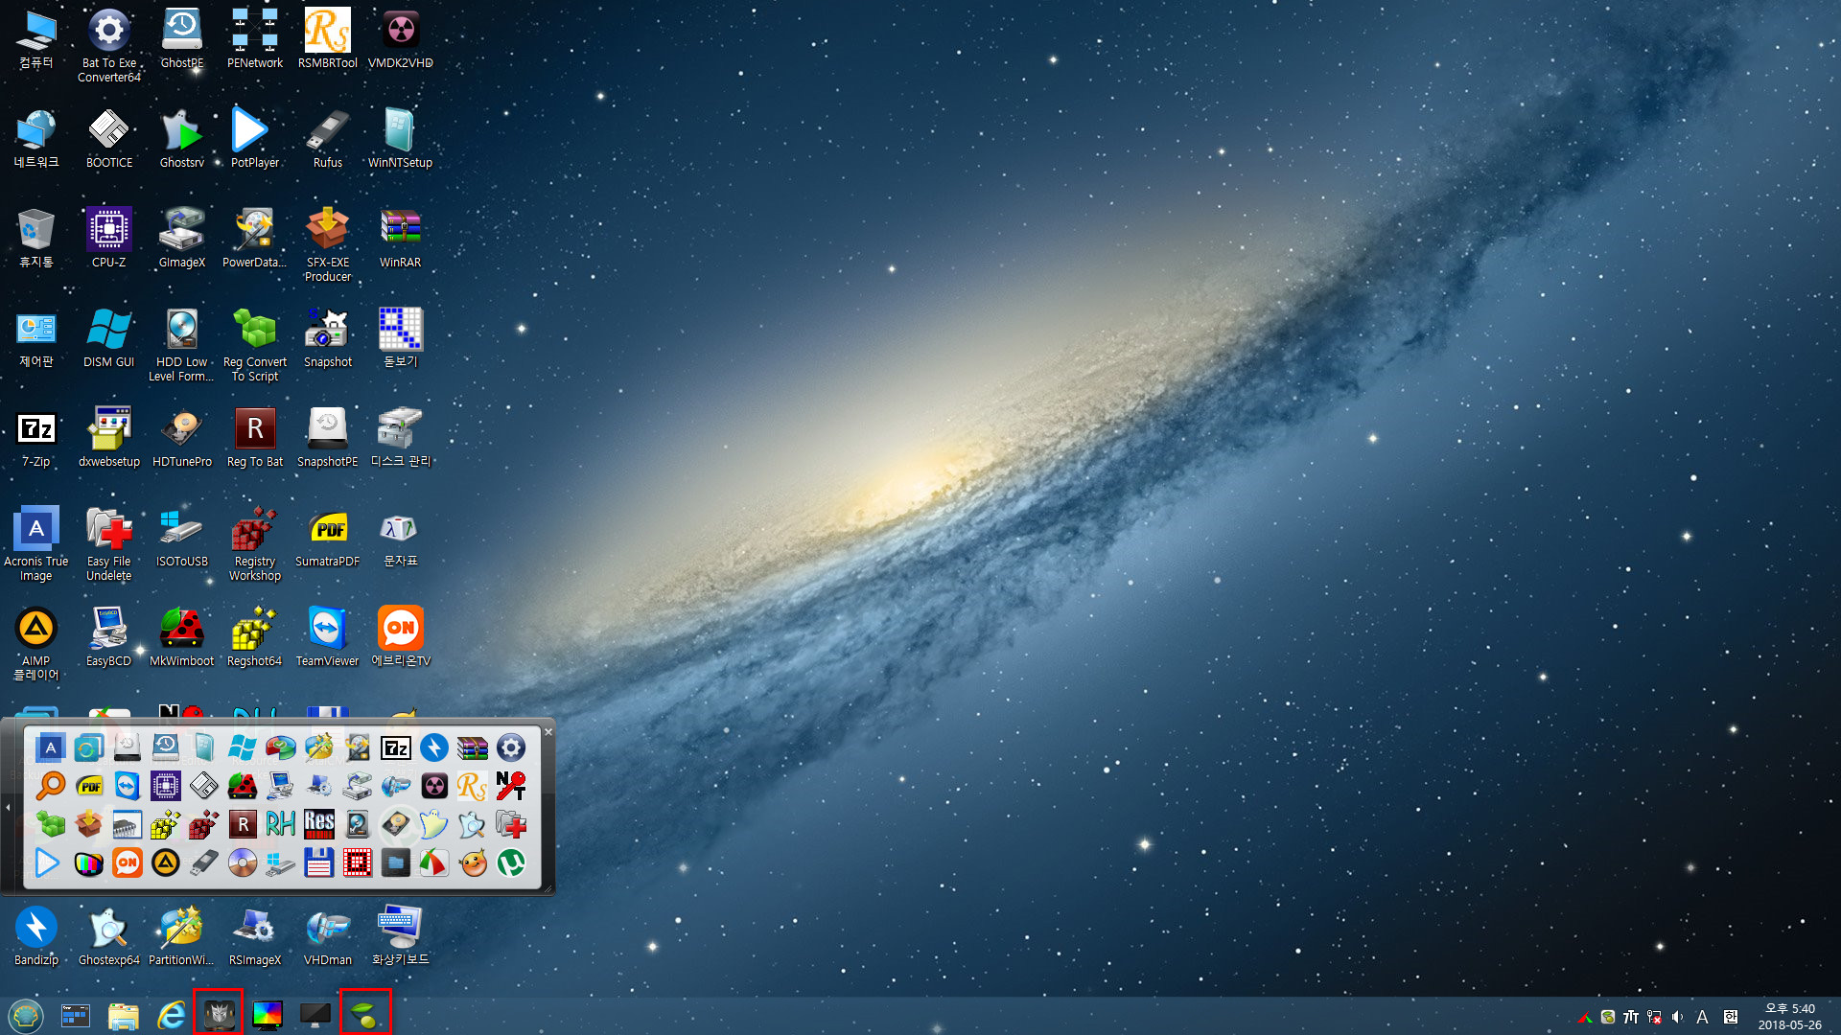Click the 7z icon in launcher panel

tap(396, 747)
